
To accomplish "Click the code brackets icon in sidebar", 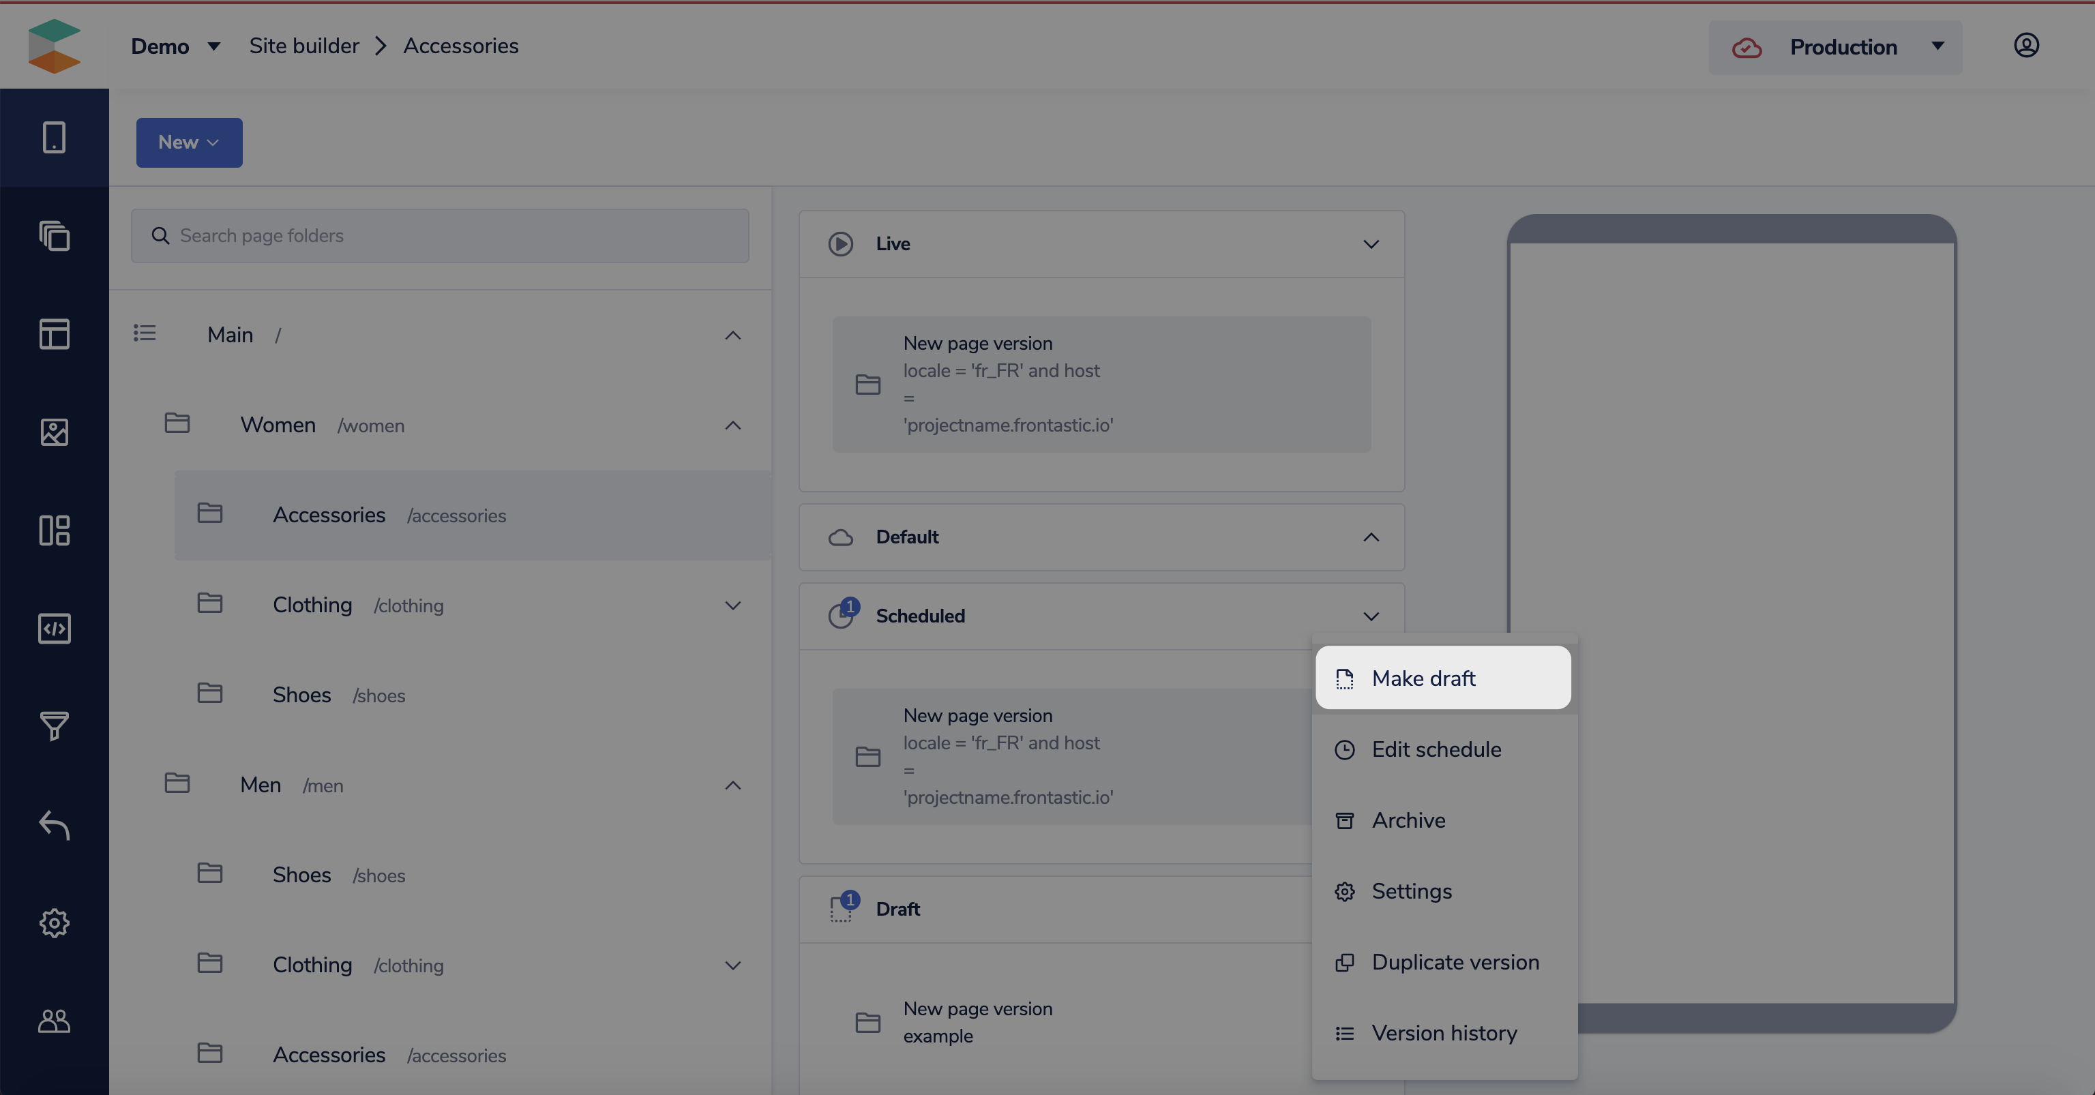I will coord(54,629).
